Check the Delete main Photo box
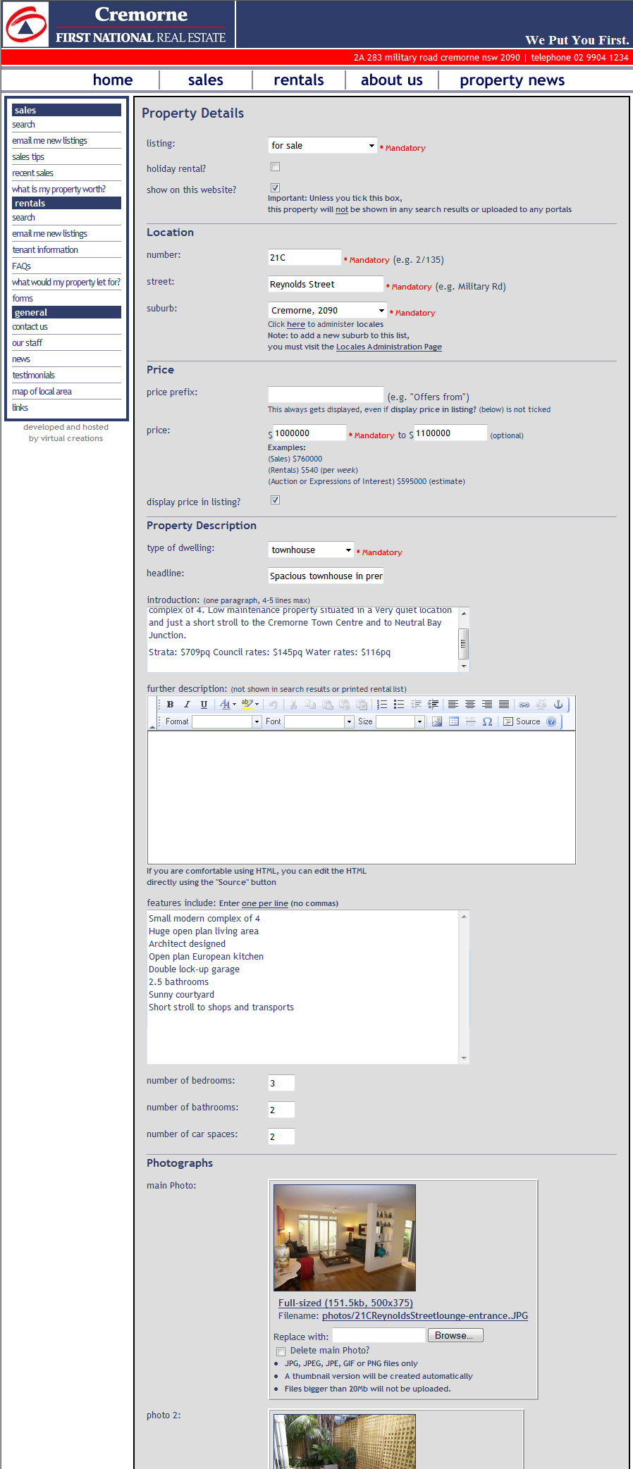Image resolution: width=633 pixels, height=1469 pixels. tap(281, 1351)
